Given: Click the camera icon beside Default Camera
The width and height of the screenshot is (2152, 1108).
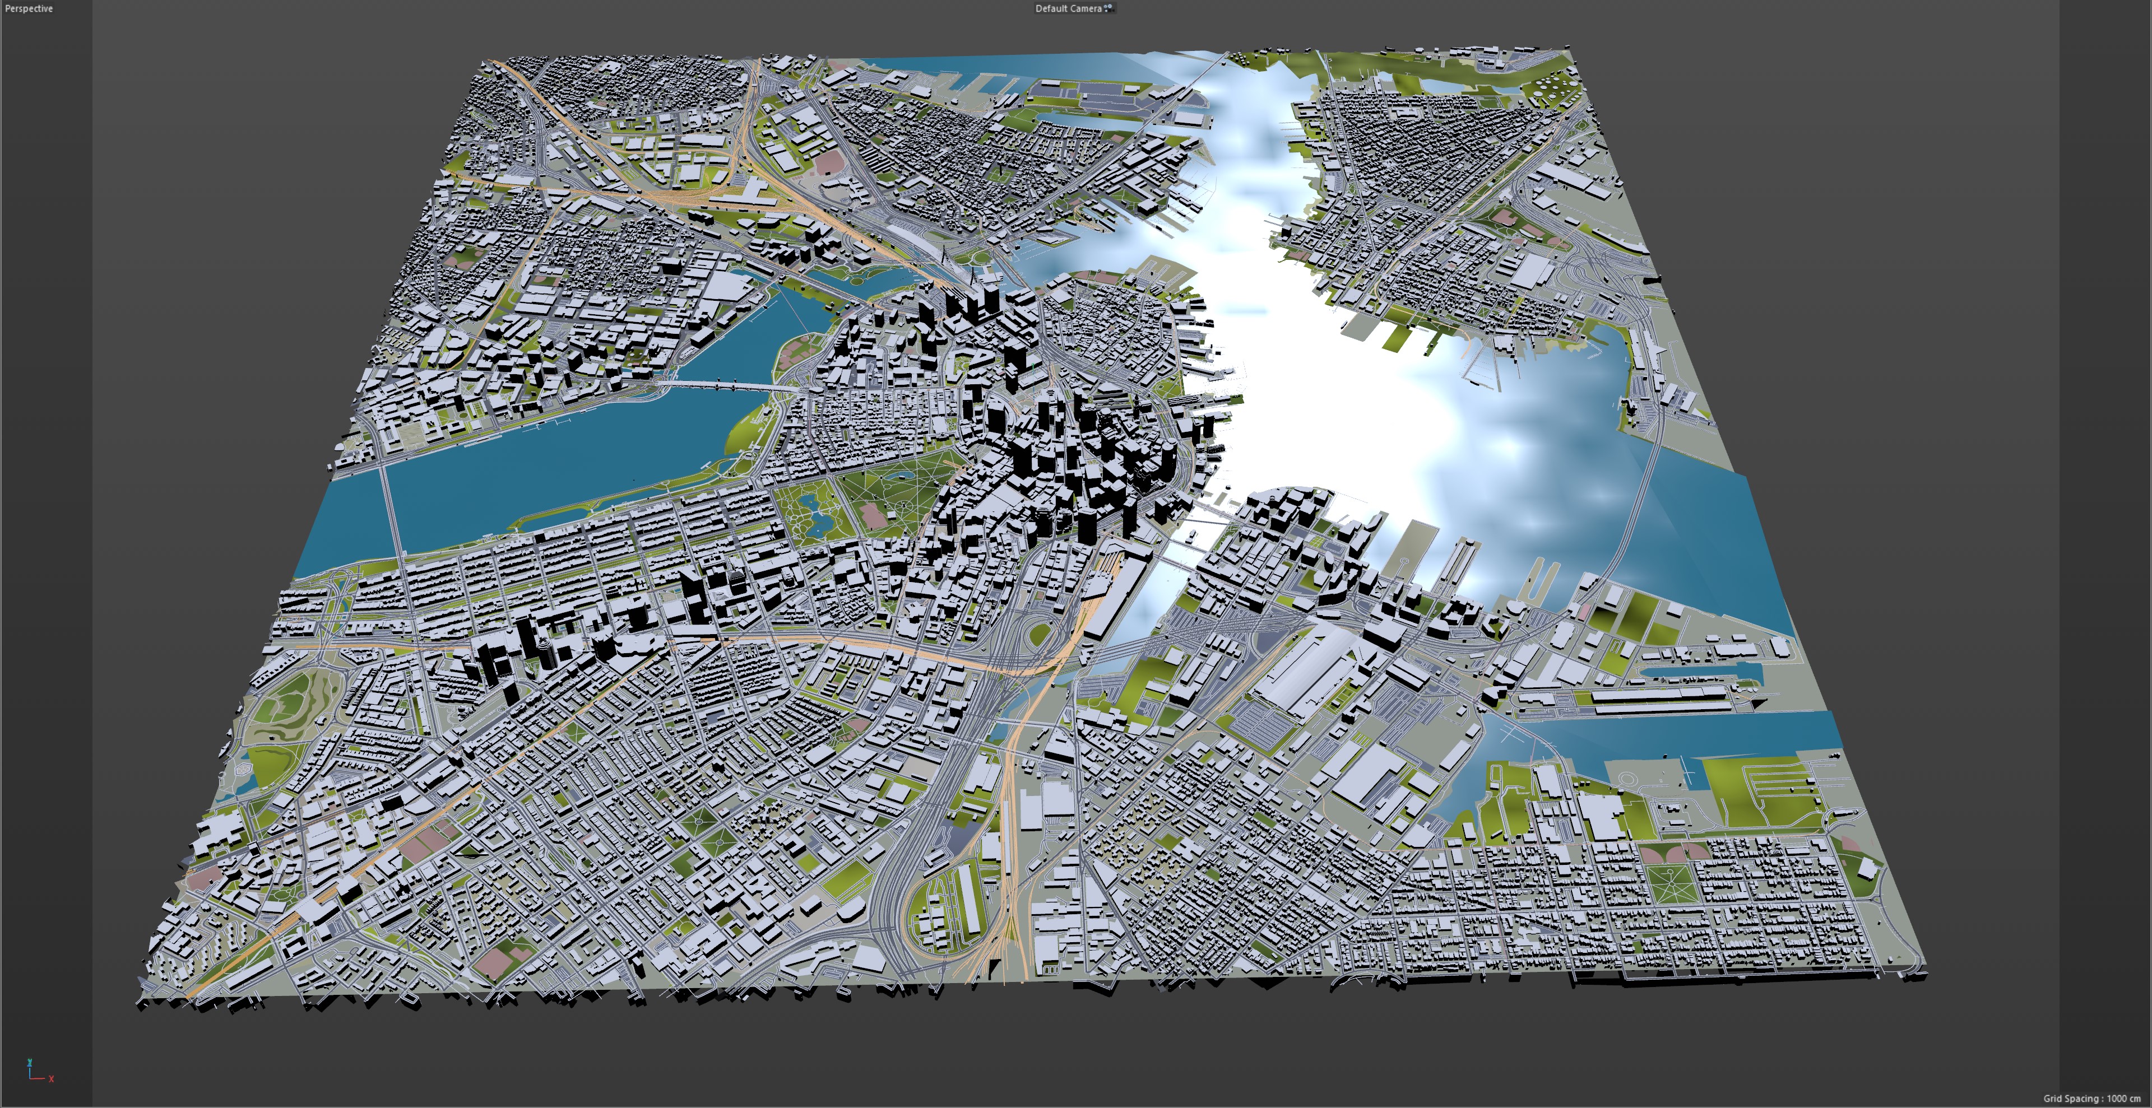Looking at the screenshot, I should (x=1110, y=8).
